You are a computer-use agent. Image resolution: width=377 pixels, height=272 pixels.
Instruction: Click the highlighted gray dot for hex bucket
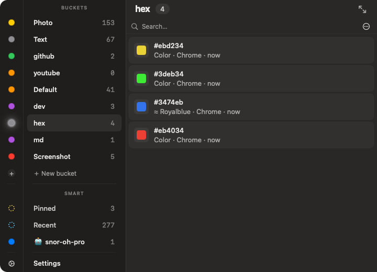12,123
